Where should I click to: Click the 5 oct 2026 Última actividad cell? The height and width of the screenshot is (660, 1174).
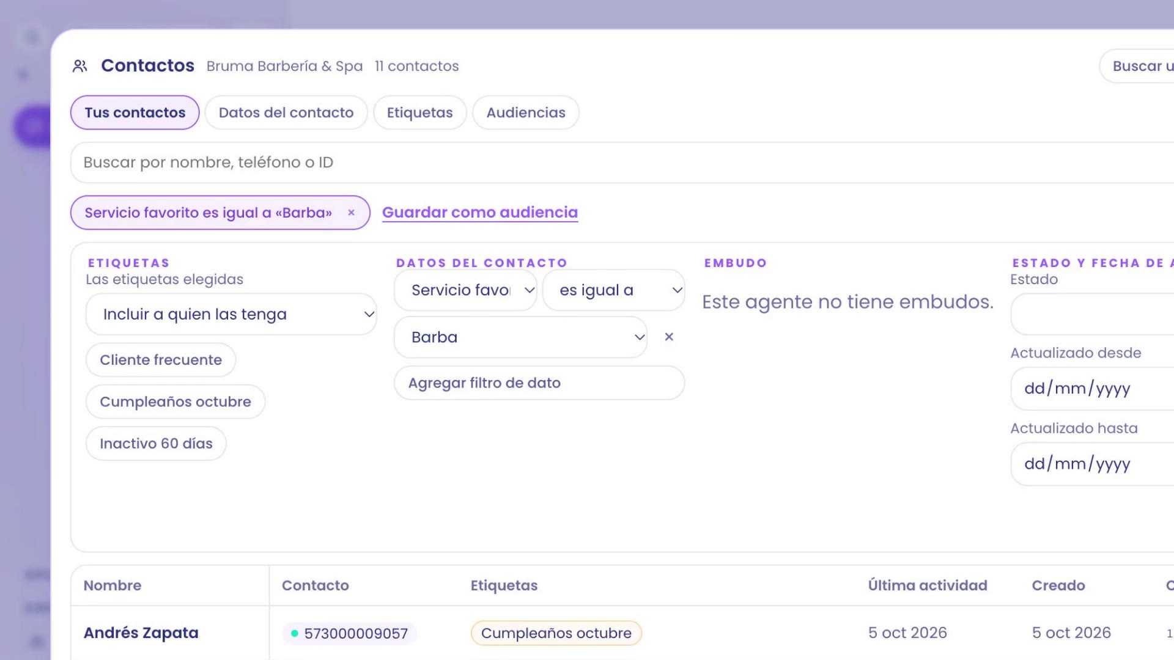point(907,633)
